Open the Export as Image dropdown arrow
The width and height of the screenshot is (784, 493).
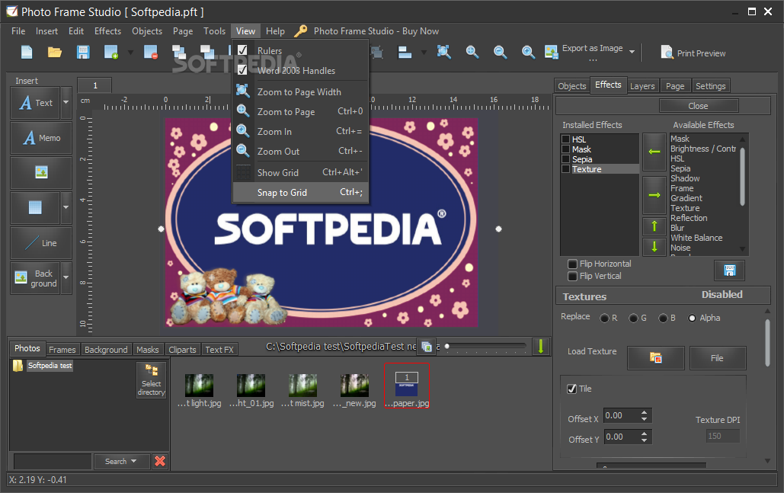tap(632, 52)
